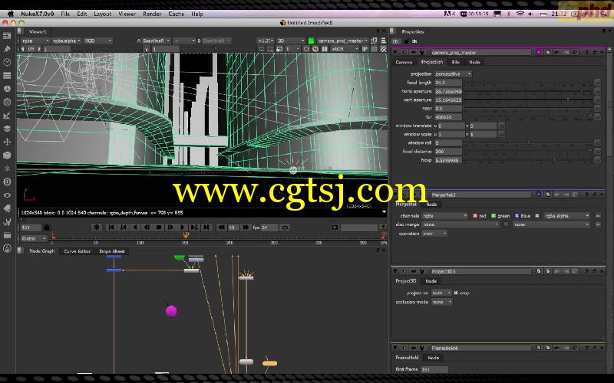Open the project on both dropdown
Image resolution: width=614 pixels, height=383 pixels.
[441, 293]
